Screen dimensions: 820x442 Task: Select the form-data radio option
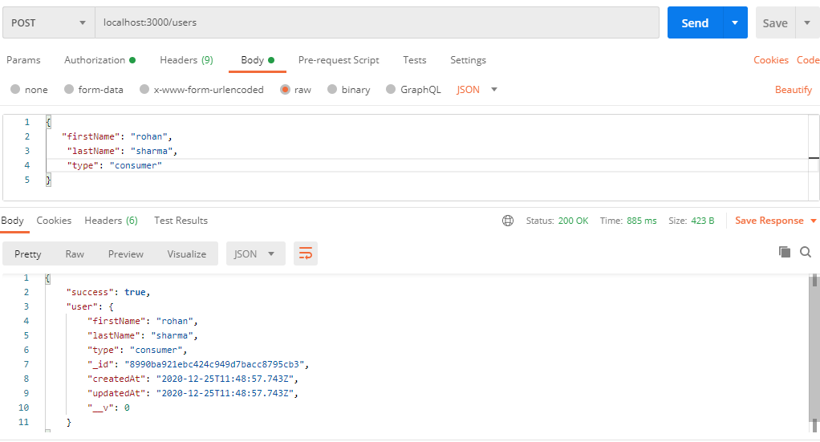coord(68,90)
